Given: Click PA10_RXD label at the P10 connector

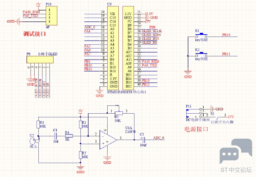Looking at the screenshot, I should [31, 12].
